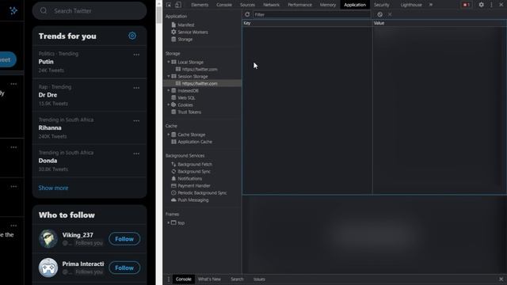This screenshot has height=285, width=507.
Task: Open Background Fetch service
Action: pyautogui.click(x=195, y=164)
